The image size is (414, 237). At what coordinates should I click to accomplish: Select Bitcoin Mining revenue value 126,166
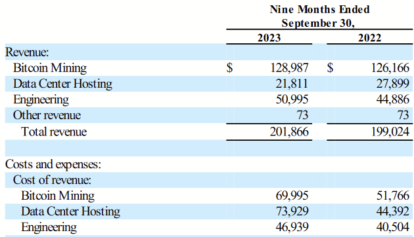[x=390, y=68]
